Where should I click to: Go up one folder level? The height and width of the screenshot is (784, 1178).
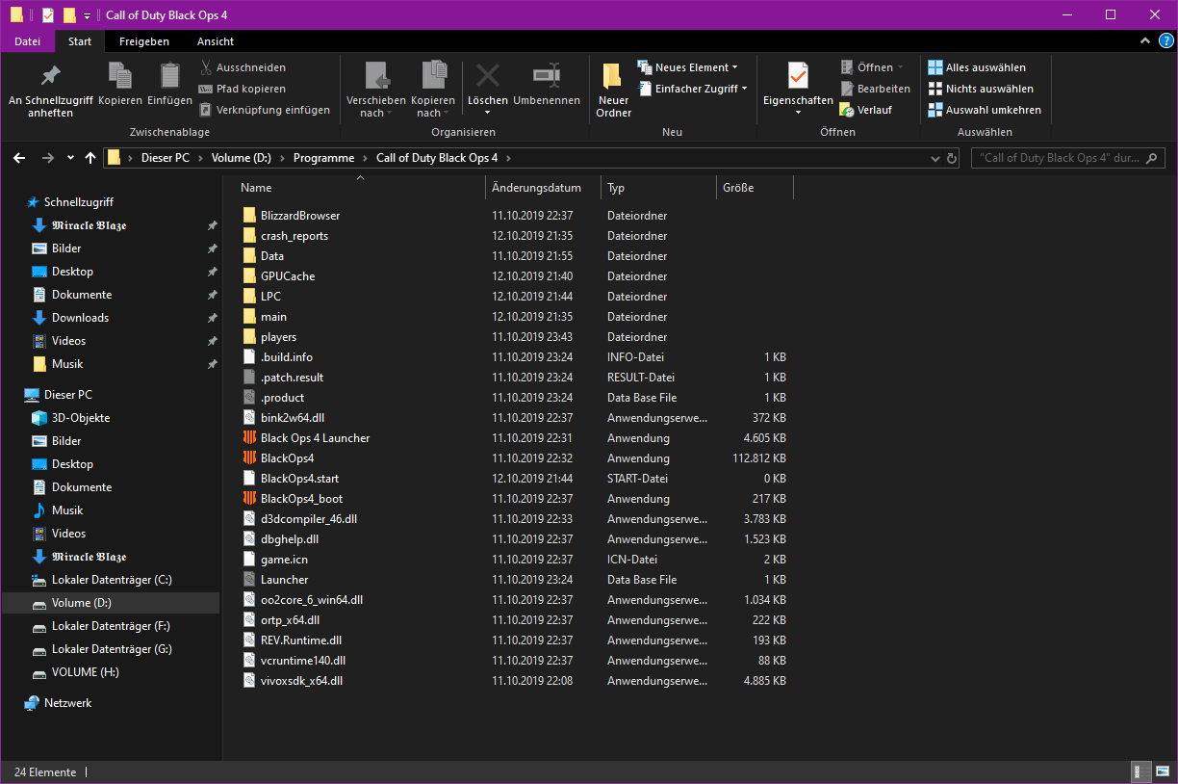[x=90, y=158]
